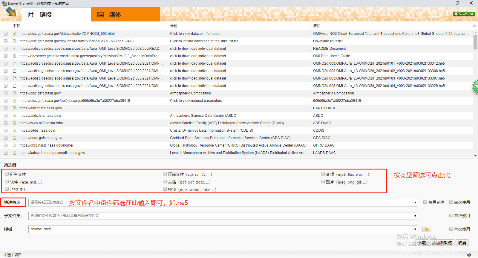Click page icon of daac.gsfc.nasa.gov row

tap(15, 138)
